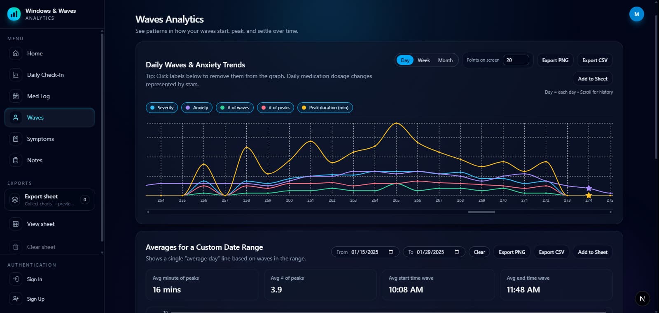Screen dimensions: 659x313
Task: Click Avg start time wave 10:08 AM card
Action: click(x=438, y=285)
